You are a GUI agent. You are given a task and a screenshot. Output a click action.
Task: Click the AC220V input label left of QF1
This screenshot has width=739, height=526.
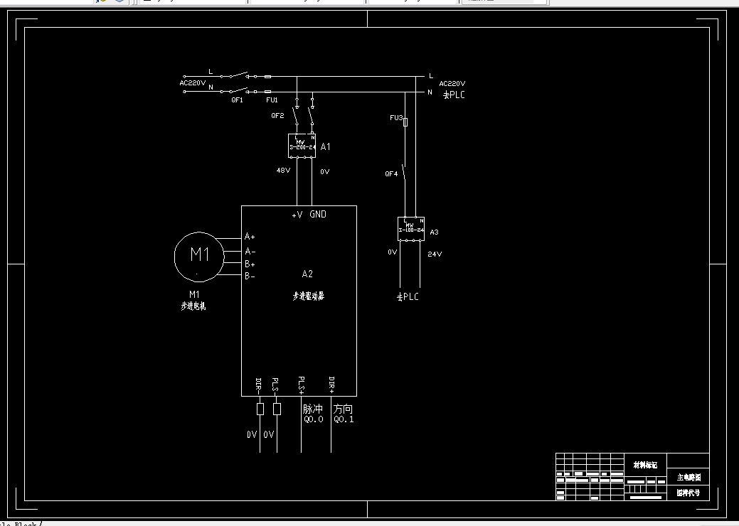(x=192, y=83)
